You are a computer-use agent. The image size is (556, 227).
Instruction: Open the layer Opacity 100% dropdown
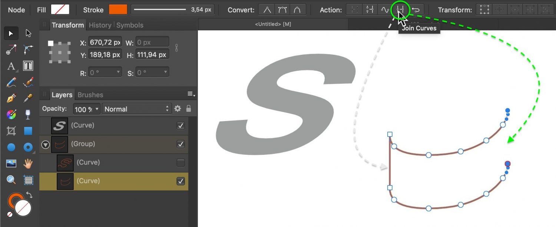(x=87, y=109)
